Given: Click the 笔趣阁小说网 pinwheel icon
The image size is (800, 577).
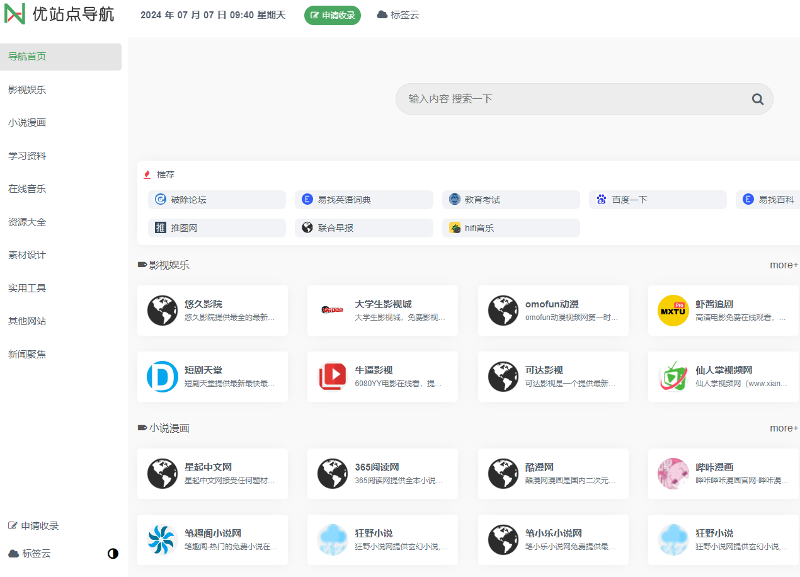Looking at the screenshot, I should (163, 540).
